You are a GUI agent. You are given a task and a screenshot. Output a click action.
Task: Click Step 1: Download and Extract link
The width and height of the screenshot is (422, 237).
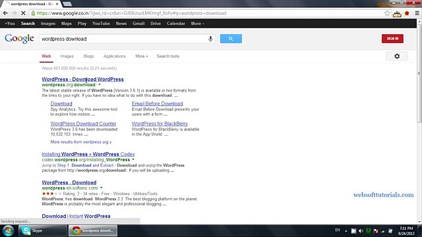(85, 165)
